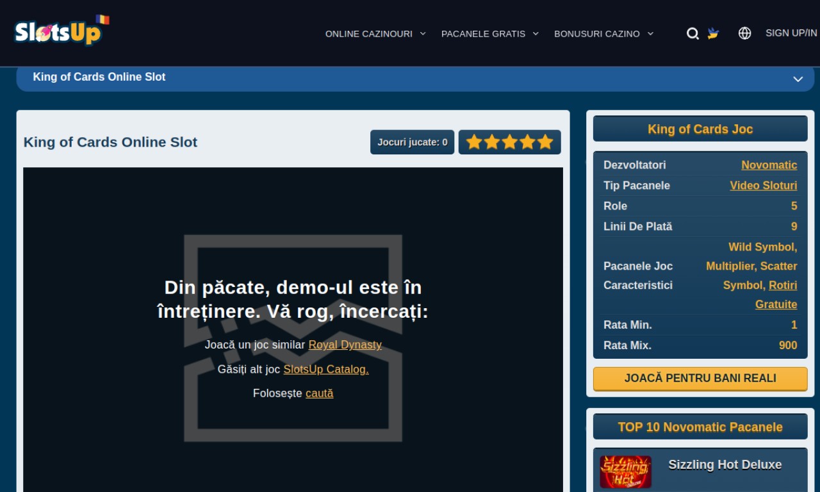Expand King of Cards Online Slot bar
The height and width of the screenshot is (492, 820).
click(x=415, y=78)
